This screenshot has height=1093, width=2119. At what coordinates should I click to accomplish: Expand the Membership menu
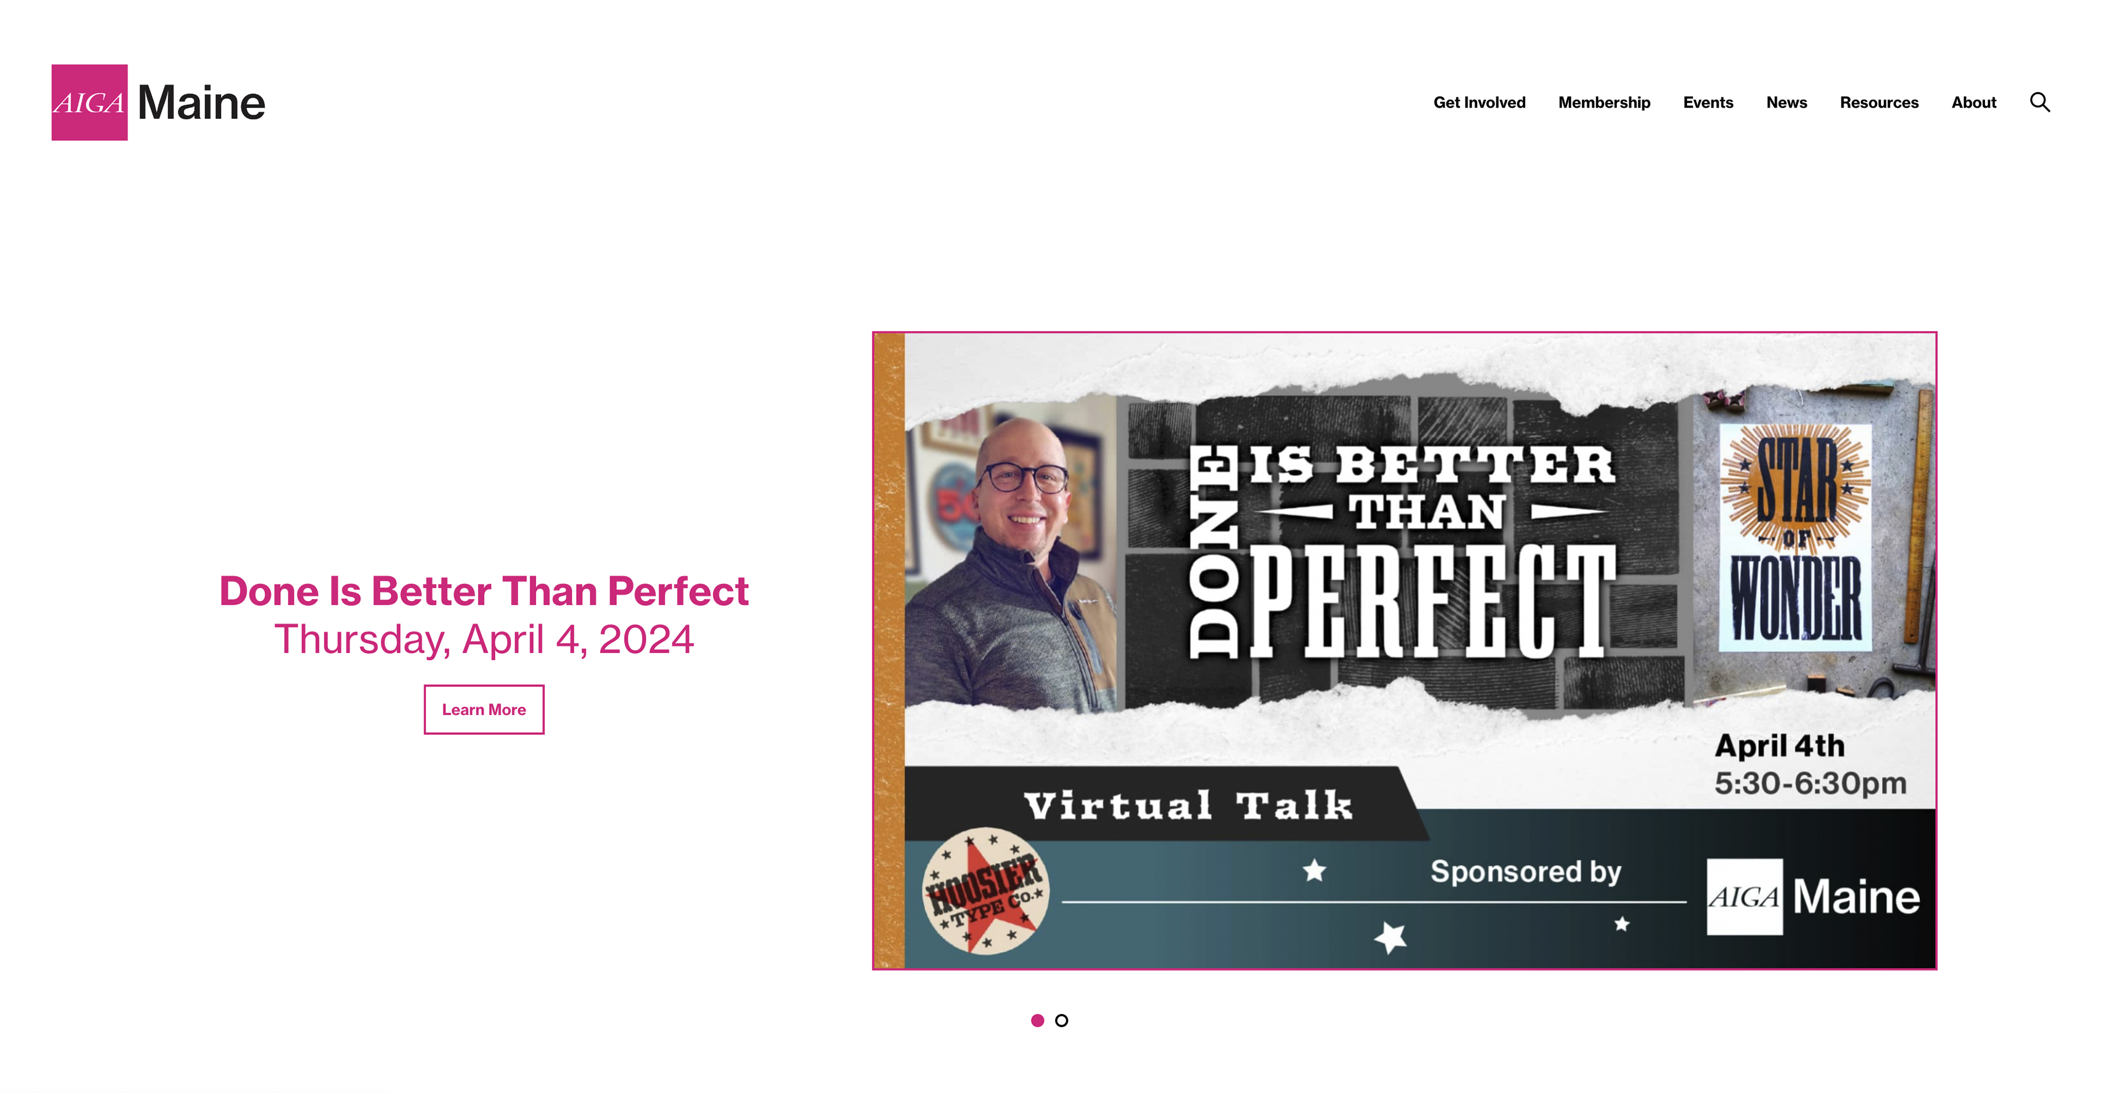coord(1604,103)
